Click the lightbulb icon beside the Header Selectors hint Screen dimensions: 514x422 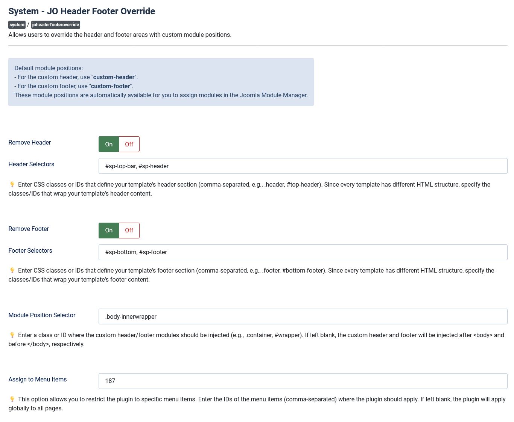point(12,184)
